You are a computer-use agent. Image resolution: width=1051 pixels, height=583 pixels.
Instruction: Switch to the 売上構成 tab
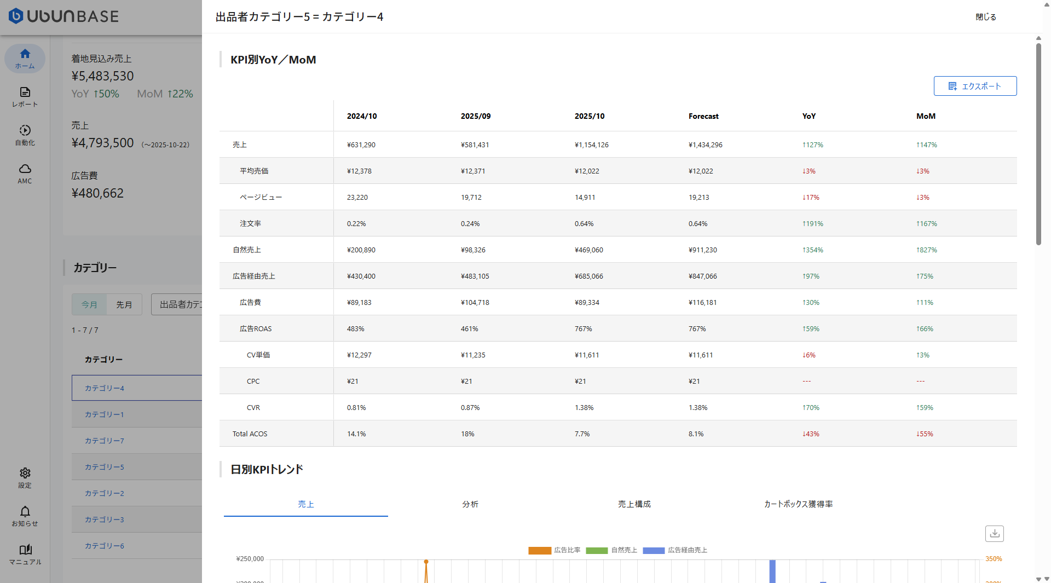pos(634,504)
